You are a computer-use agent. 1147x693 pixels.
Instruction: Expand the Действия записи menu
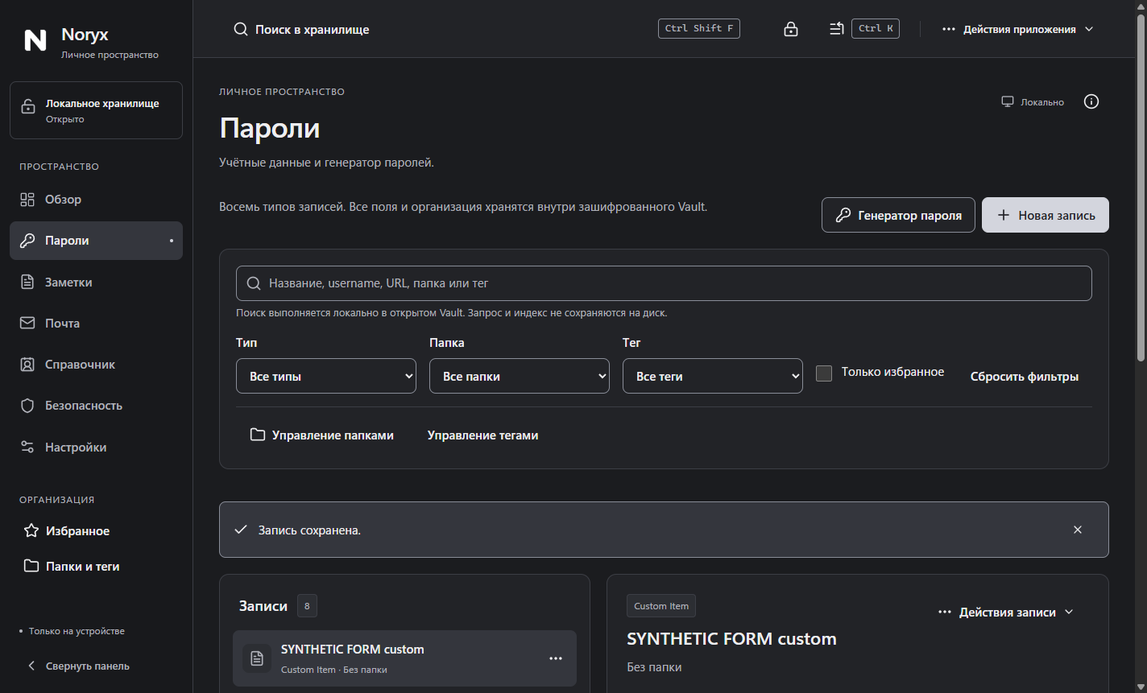pyautogui.click(x=1006, y=612)
